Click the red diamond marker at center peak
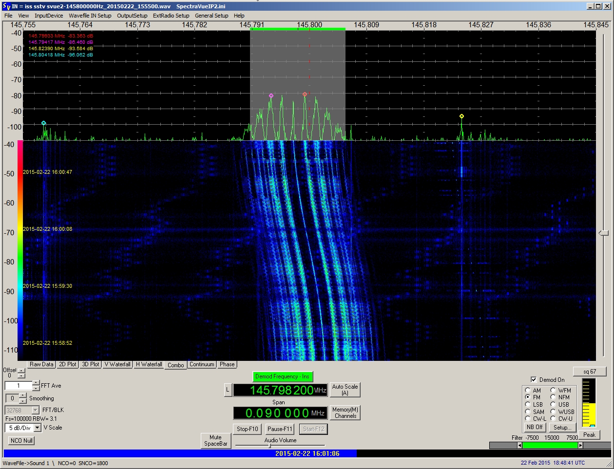Screen dimensions: 614x469 click(305, 94)
